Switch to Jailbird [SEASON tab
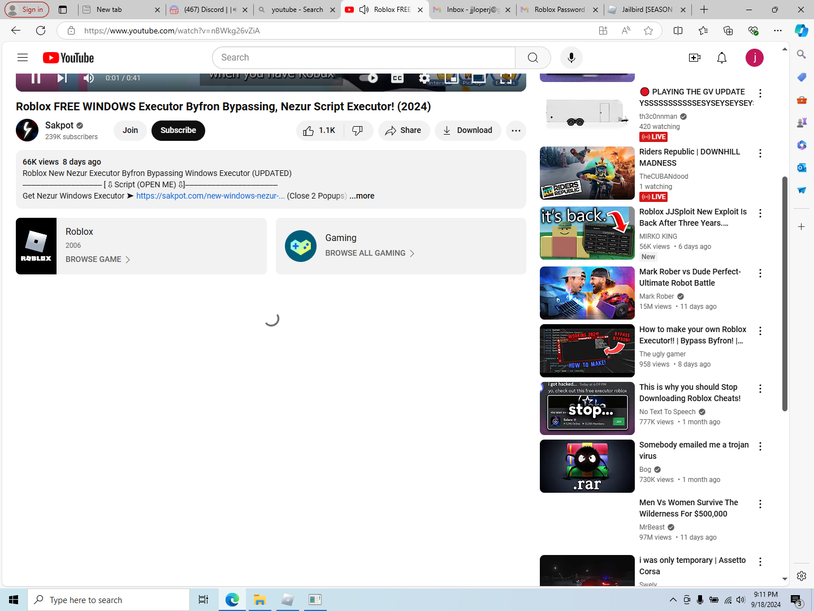Image resolution: width=814 pixels, height=611 pixels. tap(647, 10)
